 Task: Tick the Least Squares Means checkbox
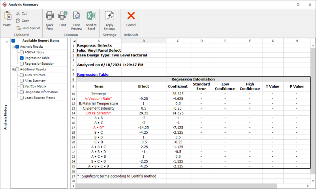[x=22, y=97]
